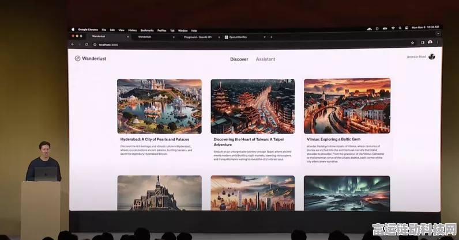Screen dimensions: 459x240
Task: Open Spotlight search in menu bar
Action: point(400,28)
